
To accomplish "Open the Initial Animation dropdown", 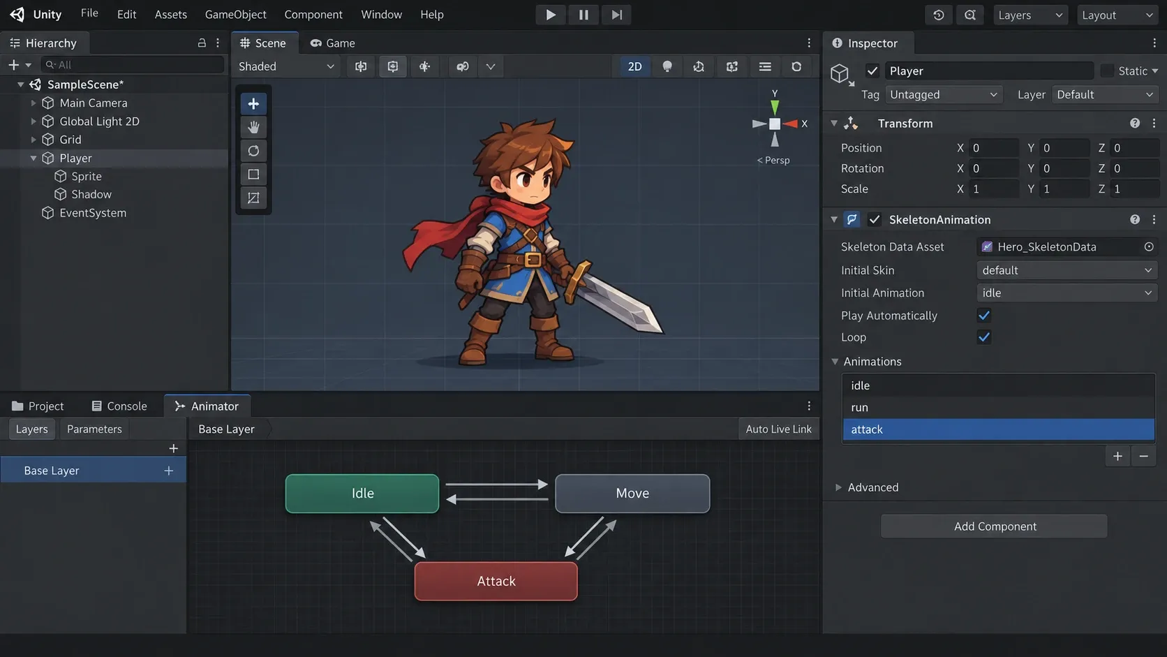I will pos(1066,293).
